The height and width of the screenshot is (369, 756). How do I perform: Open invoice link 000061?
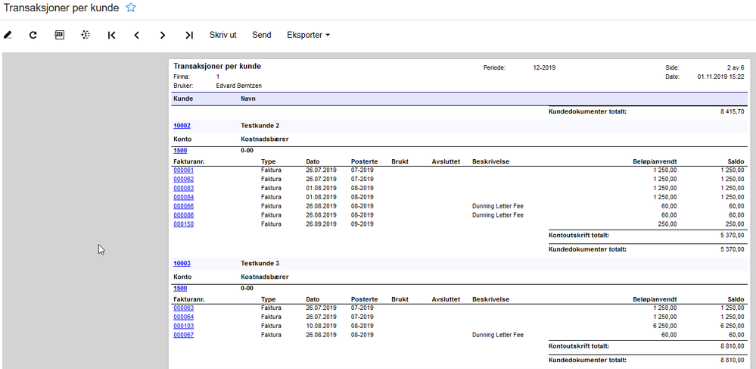pyautogui.click(x=184, y=170)
